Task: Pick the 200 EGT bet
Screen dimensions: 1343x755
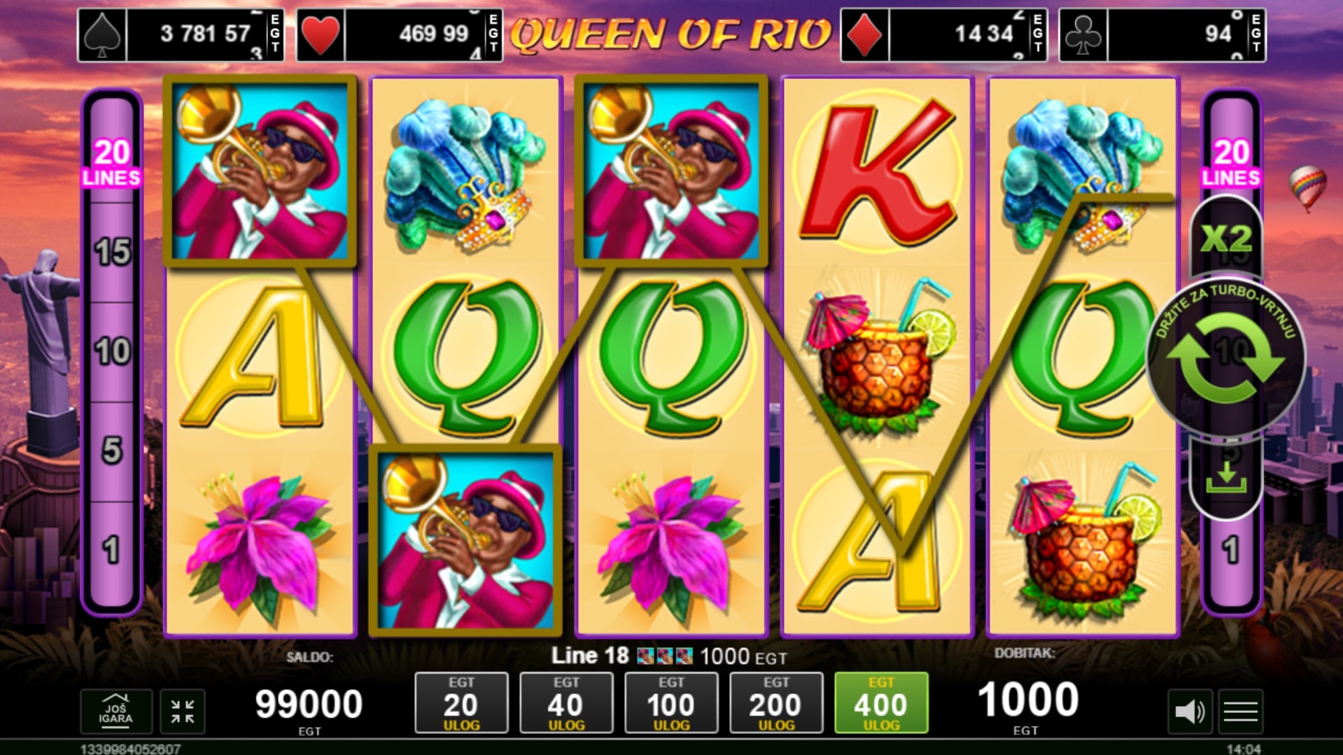Action: (776, 703)
